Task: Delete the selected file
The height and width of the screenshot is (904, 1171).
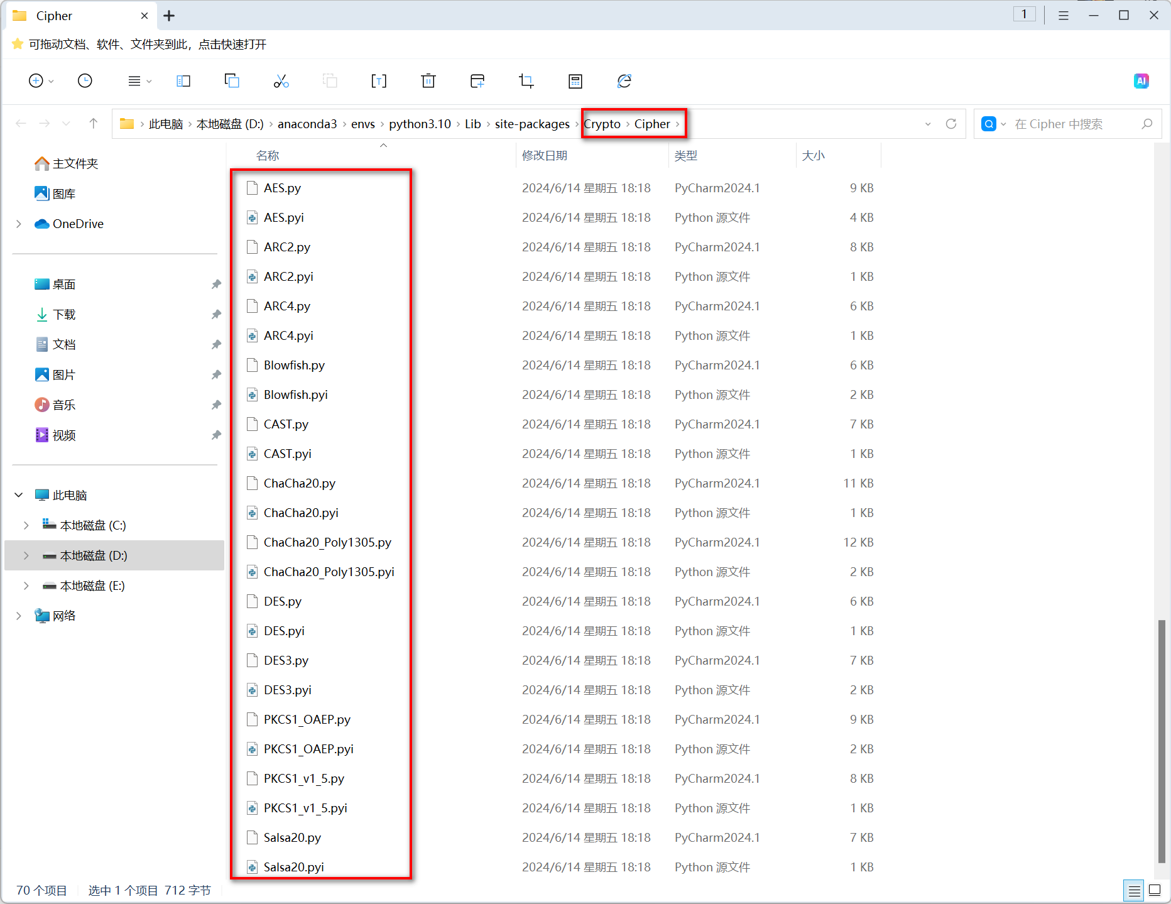Action: pyautogui.click(x=428, y=80)
